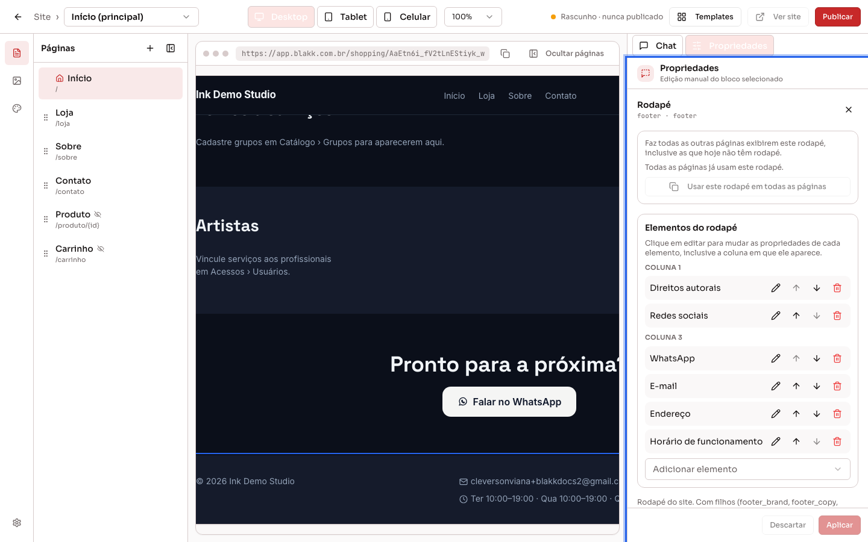Open settings gear in the sidebar
The width and height of the screenshot is (868, 542).
[x=17, y=523]
